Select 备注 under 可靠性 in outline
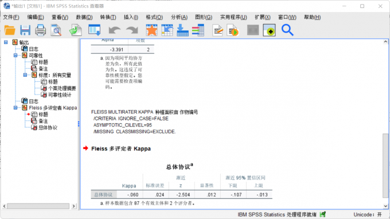 point(43,69)
